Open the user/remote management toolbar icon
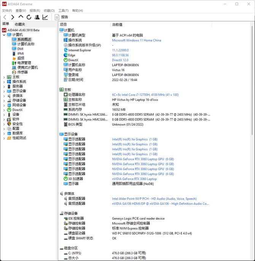The width and height of the screenshot is (255, 261). click(x=37, y=17)
